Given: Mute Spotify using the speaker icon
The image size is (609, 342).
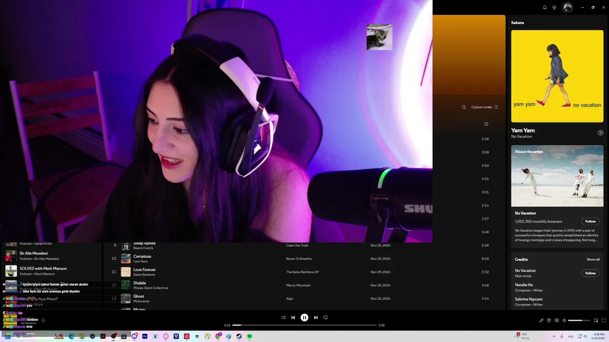Looking at the screenshot, I should (564, 320).
